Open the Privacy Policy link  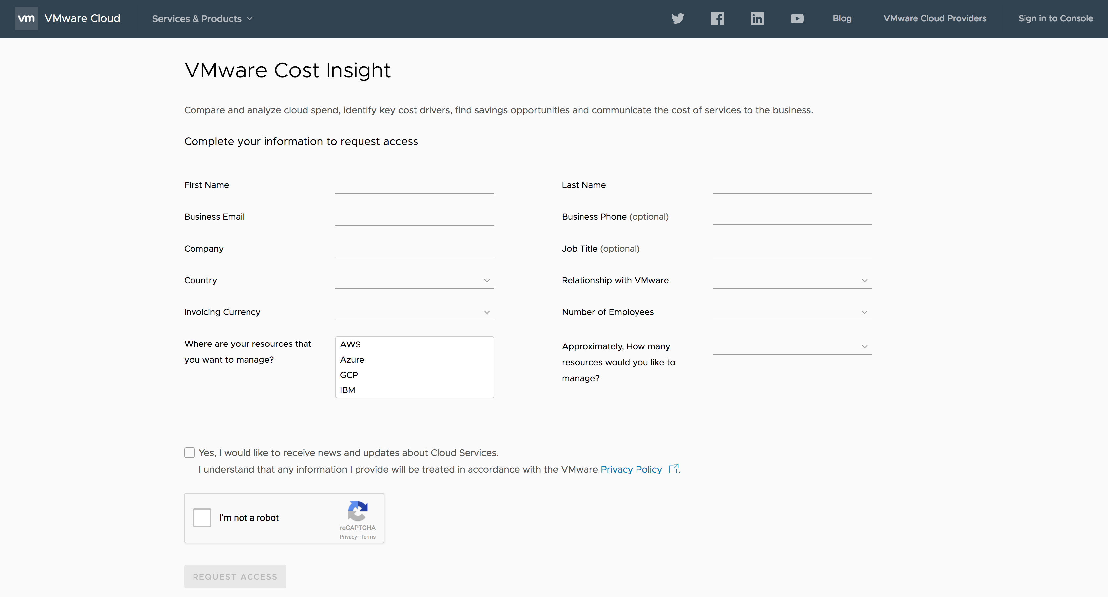631,470
